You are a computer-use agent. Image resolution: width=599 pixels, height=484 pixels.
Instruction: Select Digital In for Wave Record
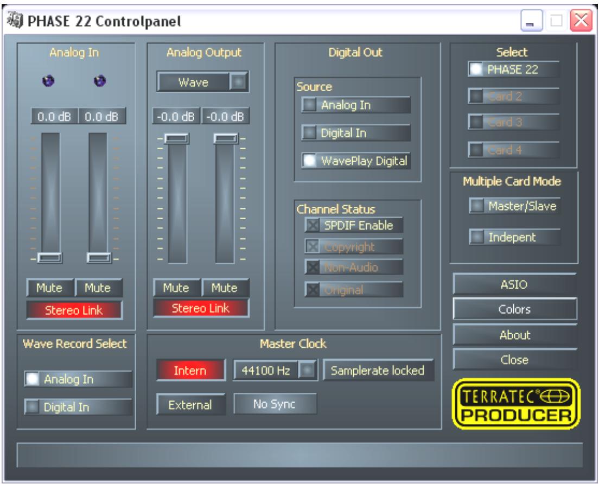click(78, 406)
